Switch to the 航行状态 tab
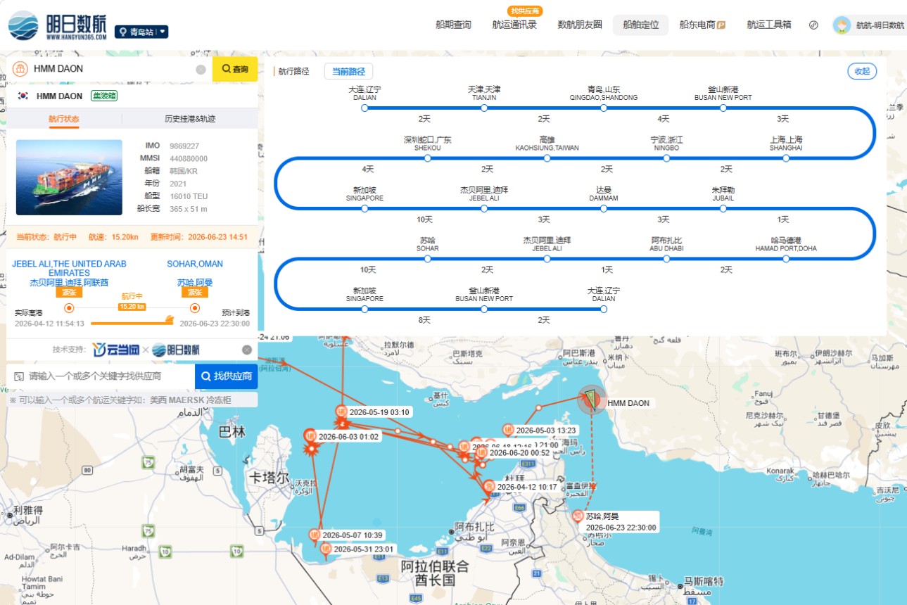This screenshot has height=605, width=907. [x=64, y=119]
